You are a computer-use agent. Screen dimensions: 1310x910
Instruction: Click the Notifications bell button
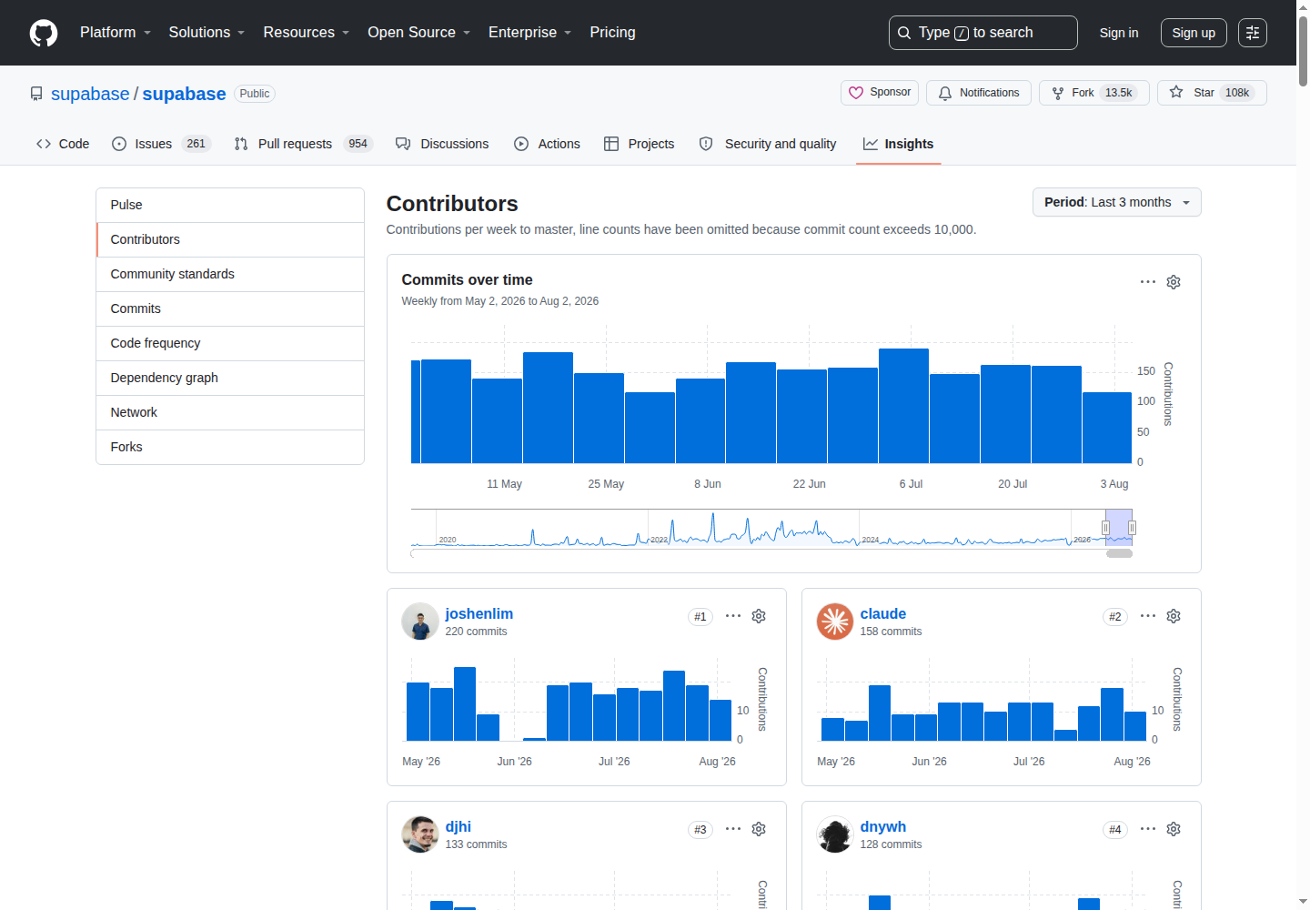click(x=979, y=93)
